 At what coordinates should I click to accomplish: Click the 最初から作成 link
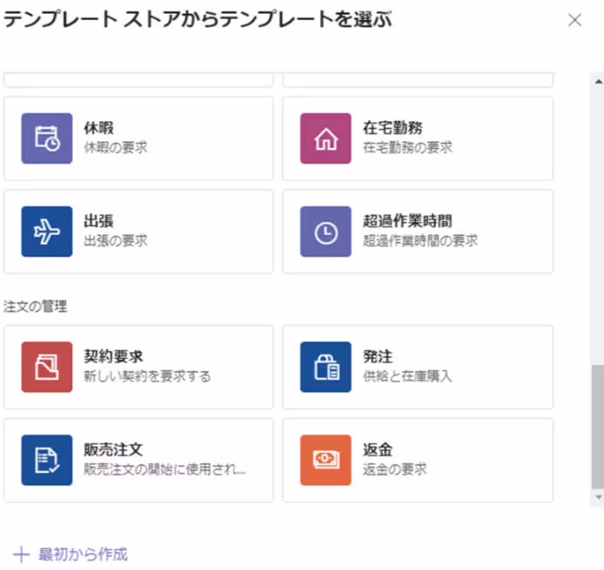click(84, 554)
